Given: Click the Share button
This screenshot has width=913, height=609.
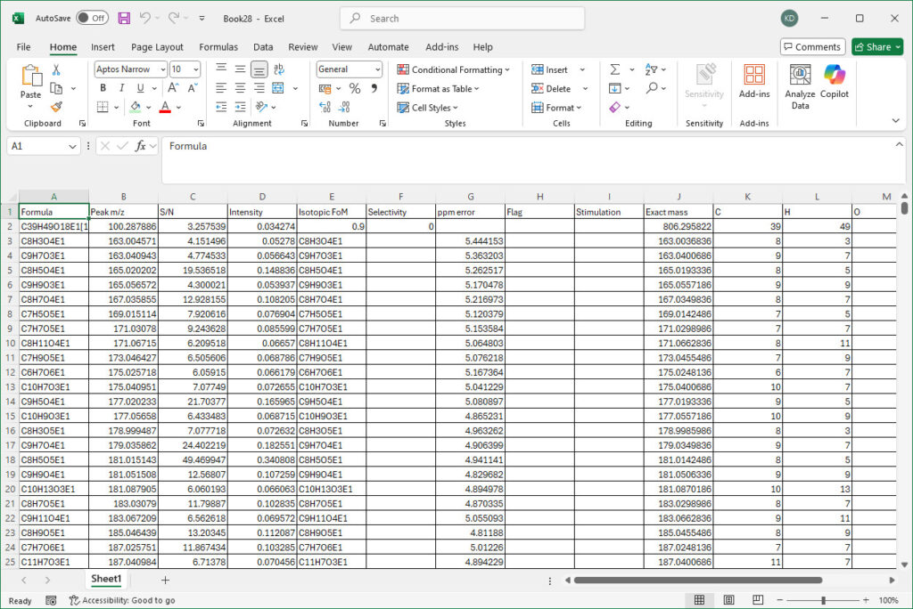Looking at the screenshot, I should pos(876,47).
